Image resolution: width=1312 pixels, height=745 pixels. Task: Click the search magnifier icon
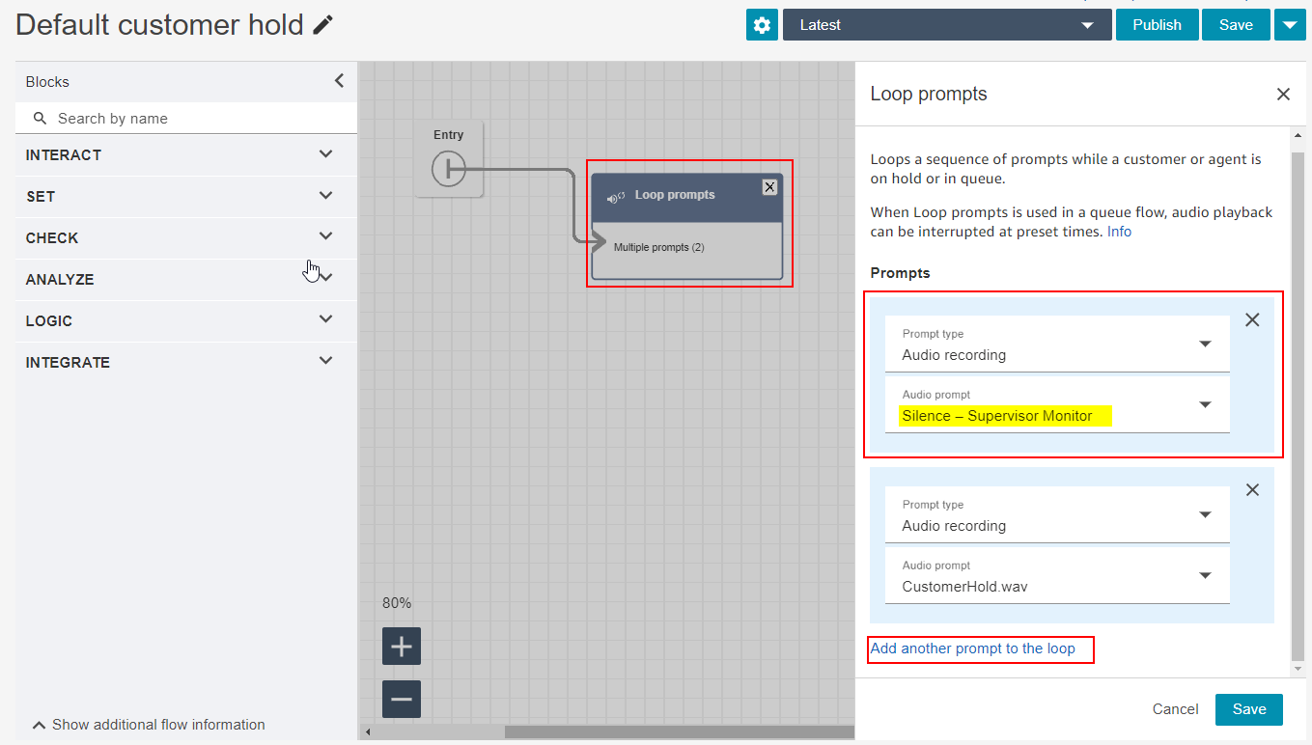[x=40, y=118]
